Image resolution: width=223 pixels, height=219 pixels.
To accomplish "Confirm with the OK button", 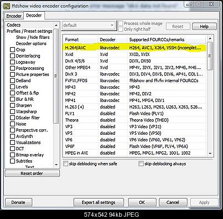I will click(x=142, y=202).
